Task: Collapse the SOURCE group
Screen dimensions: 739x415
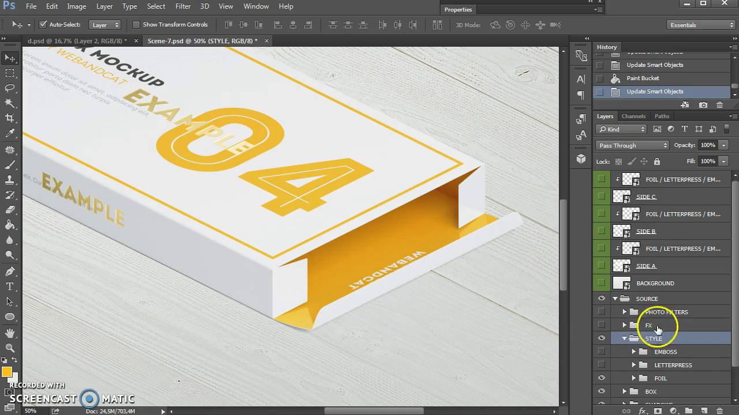Action: point(615,299)
